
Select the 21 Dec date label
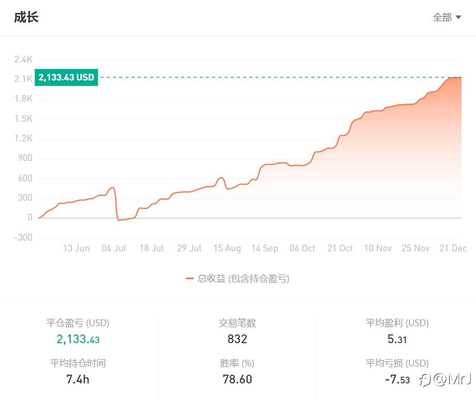453,248
